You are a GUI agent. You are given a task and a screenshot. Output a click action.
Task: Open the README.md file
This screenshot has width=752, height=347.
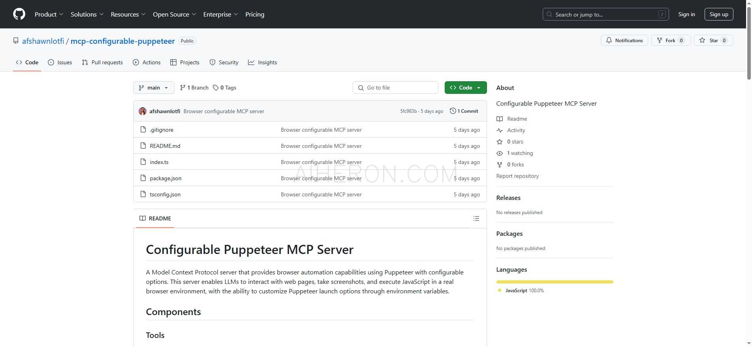(165, 146)
